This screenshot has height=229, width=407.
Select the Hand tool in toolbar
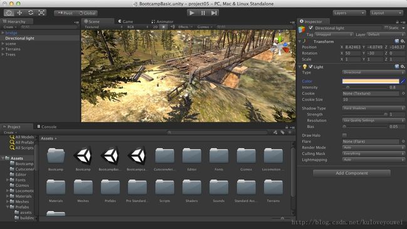[x=9, y=13]
